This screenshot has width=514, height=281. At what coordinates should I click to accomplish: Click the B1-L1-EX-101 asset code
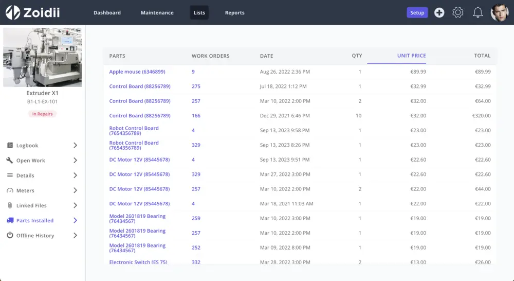[x=42, y=101]
